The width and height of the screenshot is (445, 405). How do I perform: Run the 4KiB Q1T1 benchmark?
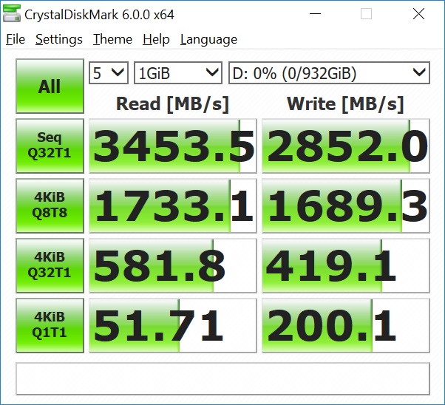tap(50, 325)
